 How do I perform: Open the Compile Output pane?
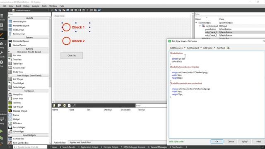(109, 147)
